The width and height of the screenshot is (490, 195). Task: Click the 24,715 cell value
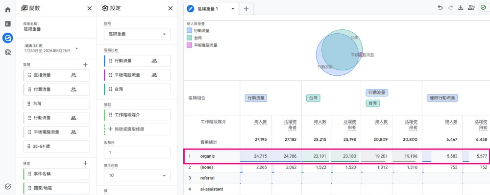tap(261, 156)
